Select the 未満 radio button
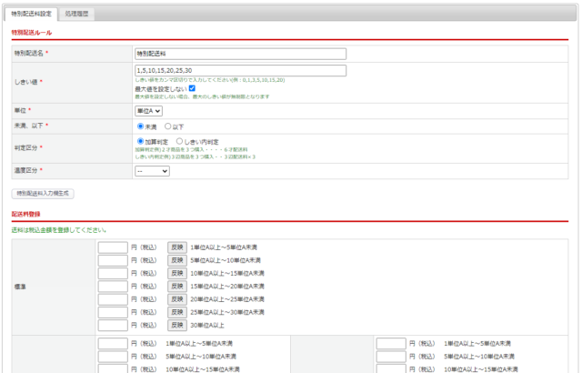582x373 pixels. [140, 126]
